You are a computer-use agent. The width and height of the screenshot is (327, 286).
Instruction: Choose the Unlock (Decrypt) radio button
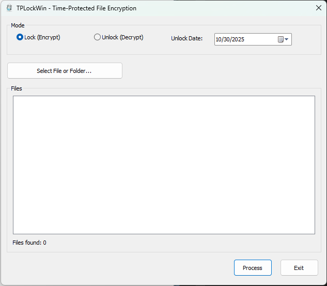coord(97,37)
